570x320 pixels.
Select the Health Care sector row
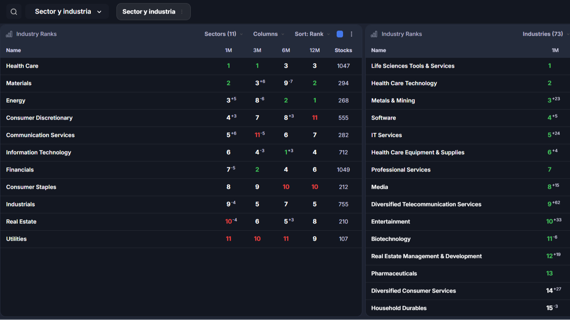tap(181, 66)
